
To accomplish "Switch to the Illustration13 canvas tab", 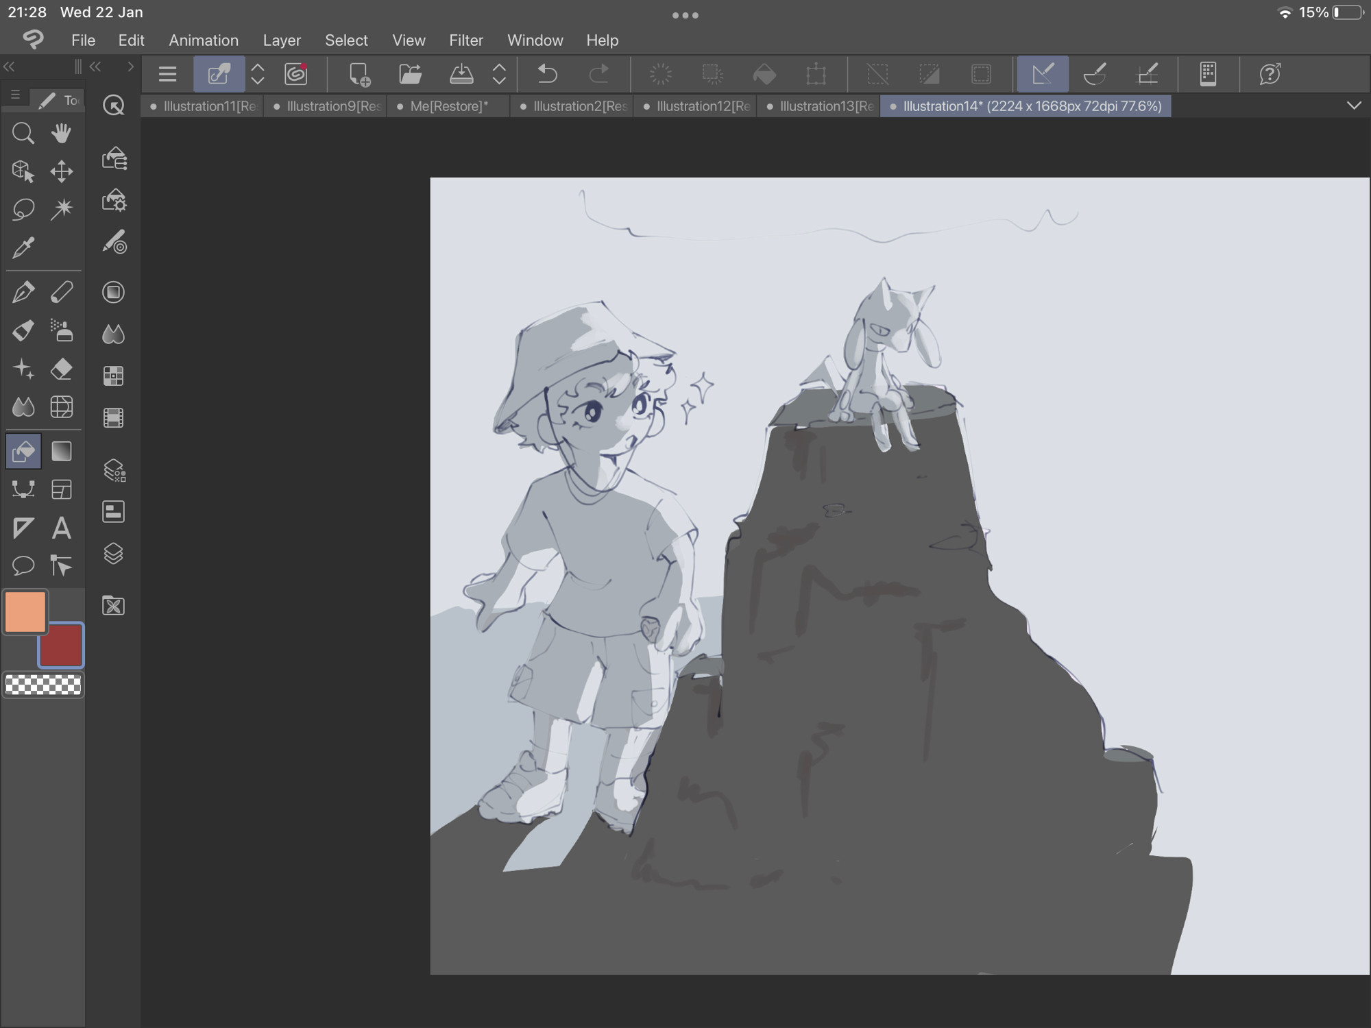I will click(818, 106).
